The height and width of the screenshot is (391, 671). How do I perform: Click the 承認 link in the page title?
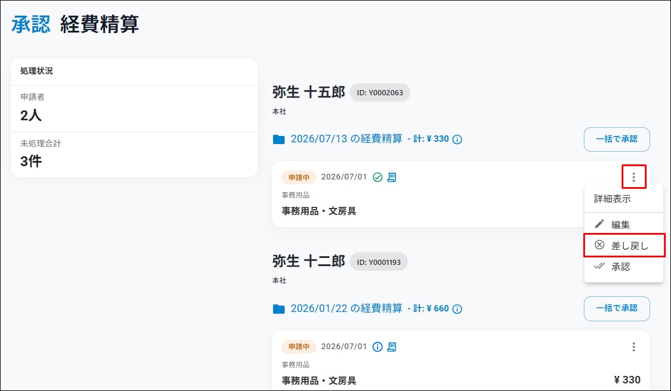[x=31, y=24]
